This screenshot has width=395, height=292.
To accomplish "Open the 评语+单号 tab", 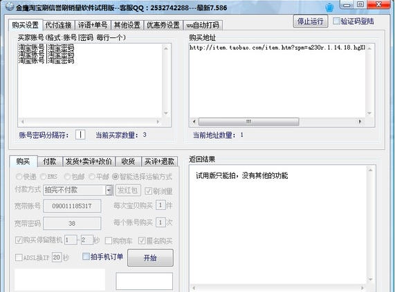I will click(93, 25).
